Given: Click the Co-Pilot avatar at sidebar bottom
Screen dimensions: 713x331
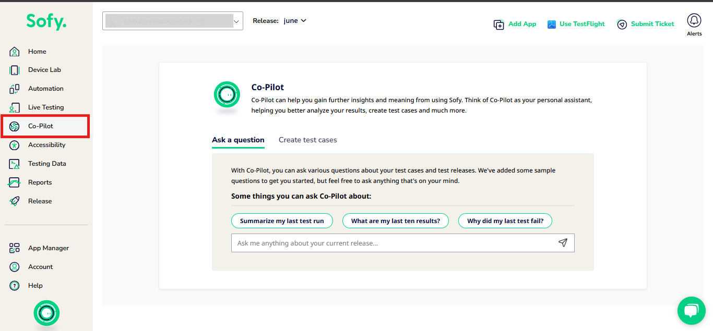Looking at the screenshot, I should tap(46, 313).
